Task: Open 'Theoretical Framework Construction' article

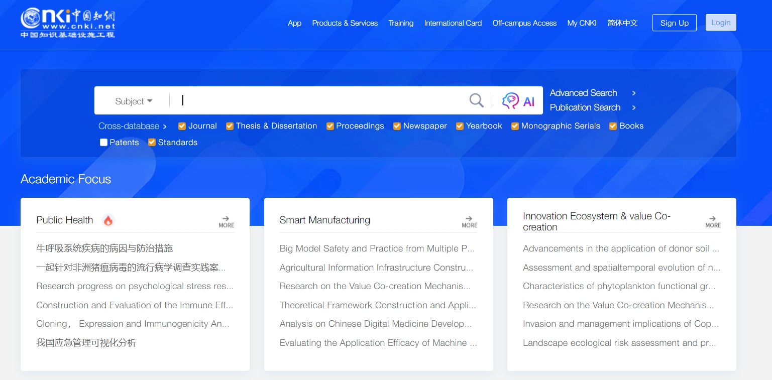Action: tap(378, 305)
